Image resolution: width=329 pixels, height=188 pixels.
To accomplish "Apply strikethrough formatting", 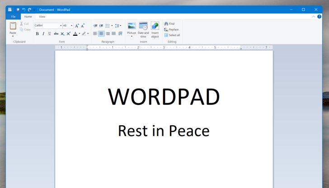I will point(56,33).
